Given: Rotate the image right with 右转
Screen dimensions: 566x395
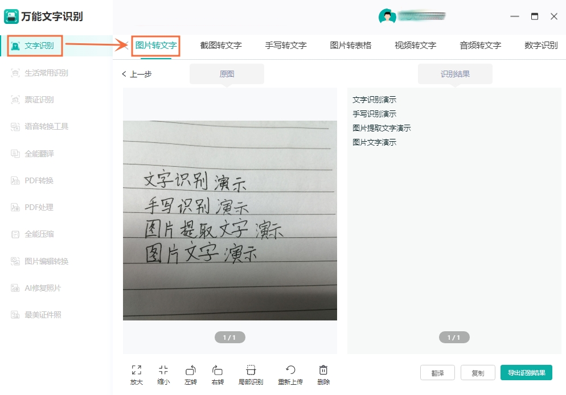Looking at the screenshot, I should tap(217, 374).
